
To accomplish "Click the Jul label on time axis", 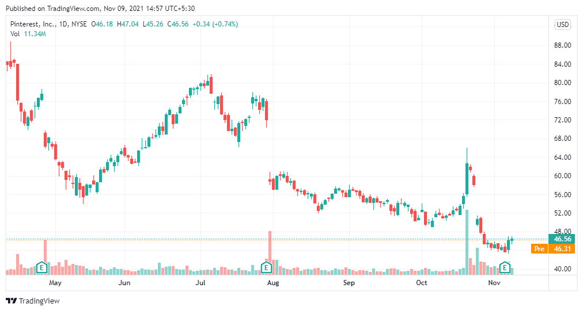I will (200, 283).
